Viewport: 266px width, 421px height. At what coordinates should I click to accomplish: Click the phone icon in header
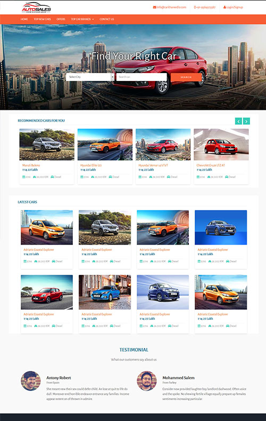click(195, 7)
